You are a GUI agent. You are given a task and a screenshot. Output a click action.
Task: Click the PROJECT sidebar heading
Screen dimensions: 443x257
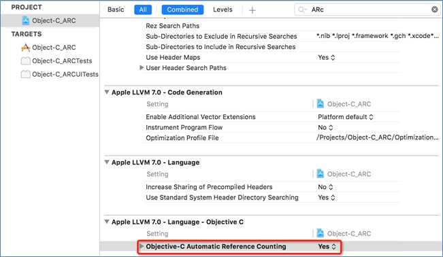27,7
